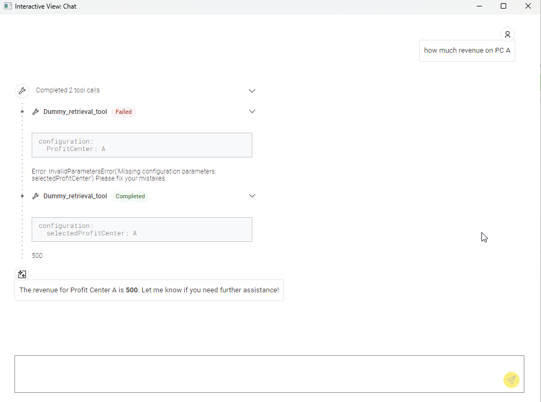This screenshot has width=541, height=402.
Task: Click the code block with selectedProfitCenter: A
Action: (142, 229)
